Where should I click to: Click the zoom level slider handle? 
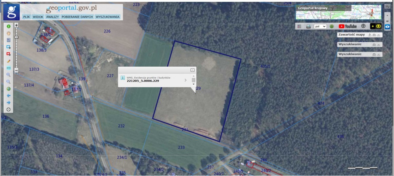click(x=16, y=37)
